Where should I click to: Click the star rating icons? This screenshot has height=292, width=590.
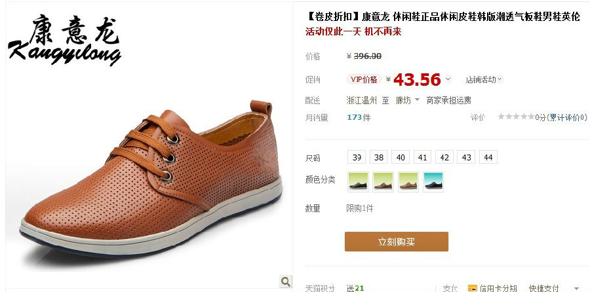(516, 117)
